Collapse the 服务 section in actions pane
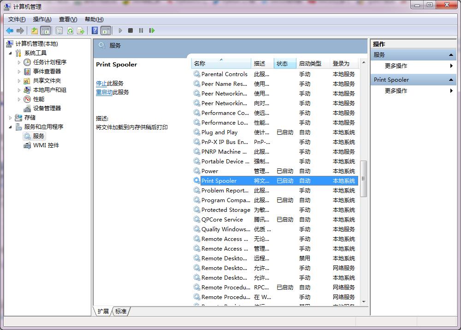461x330 pixels. tap(451, 55)
